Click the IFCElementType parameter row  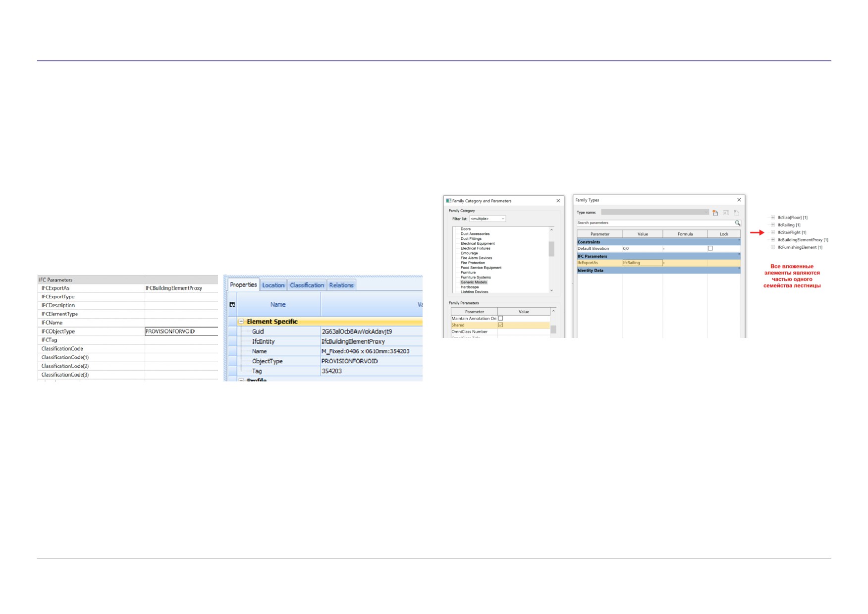click(128, 314)
